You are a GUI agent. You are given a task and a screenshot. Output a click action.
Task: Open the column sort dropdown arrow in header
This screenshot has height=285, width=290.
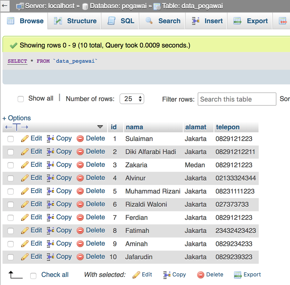100,127
